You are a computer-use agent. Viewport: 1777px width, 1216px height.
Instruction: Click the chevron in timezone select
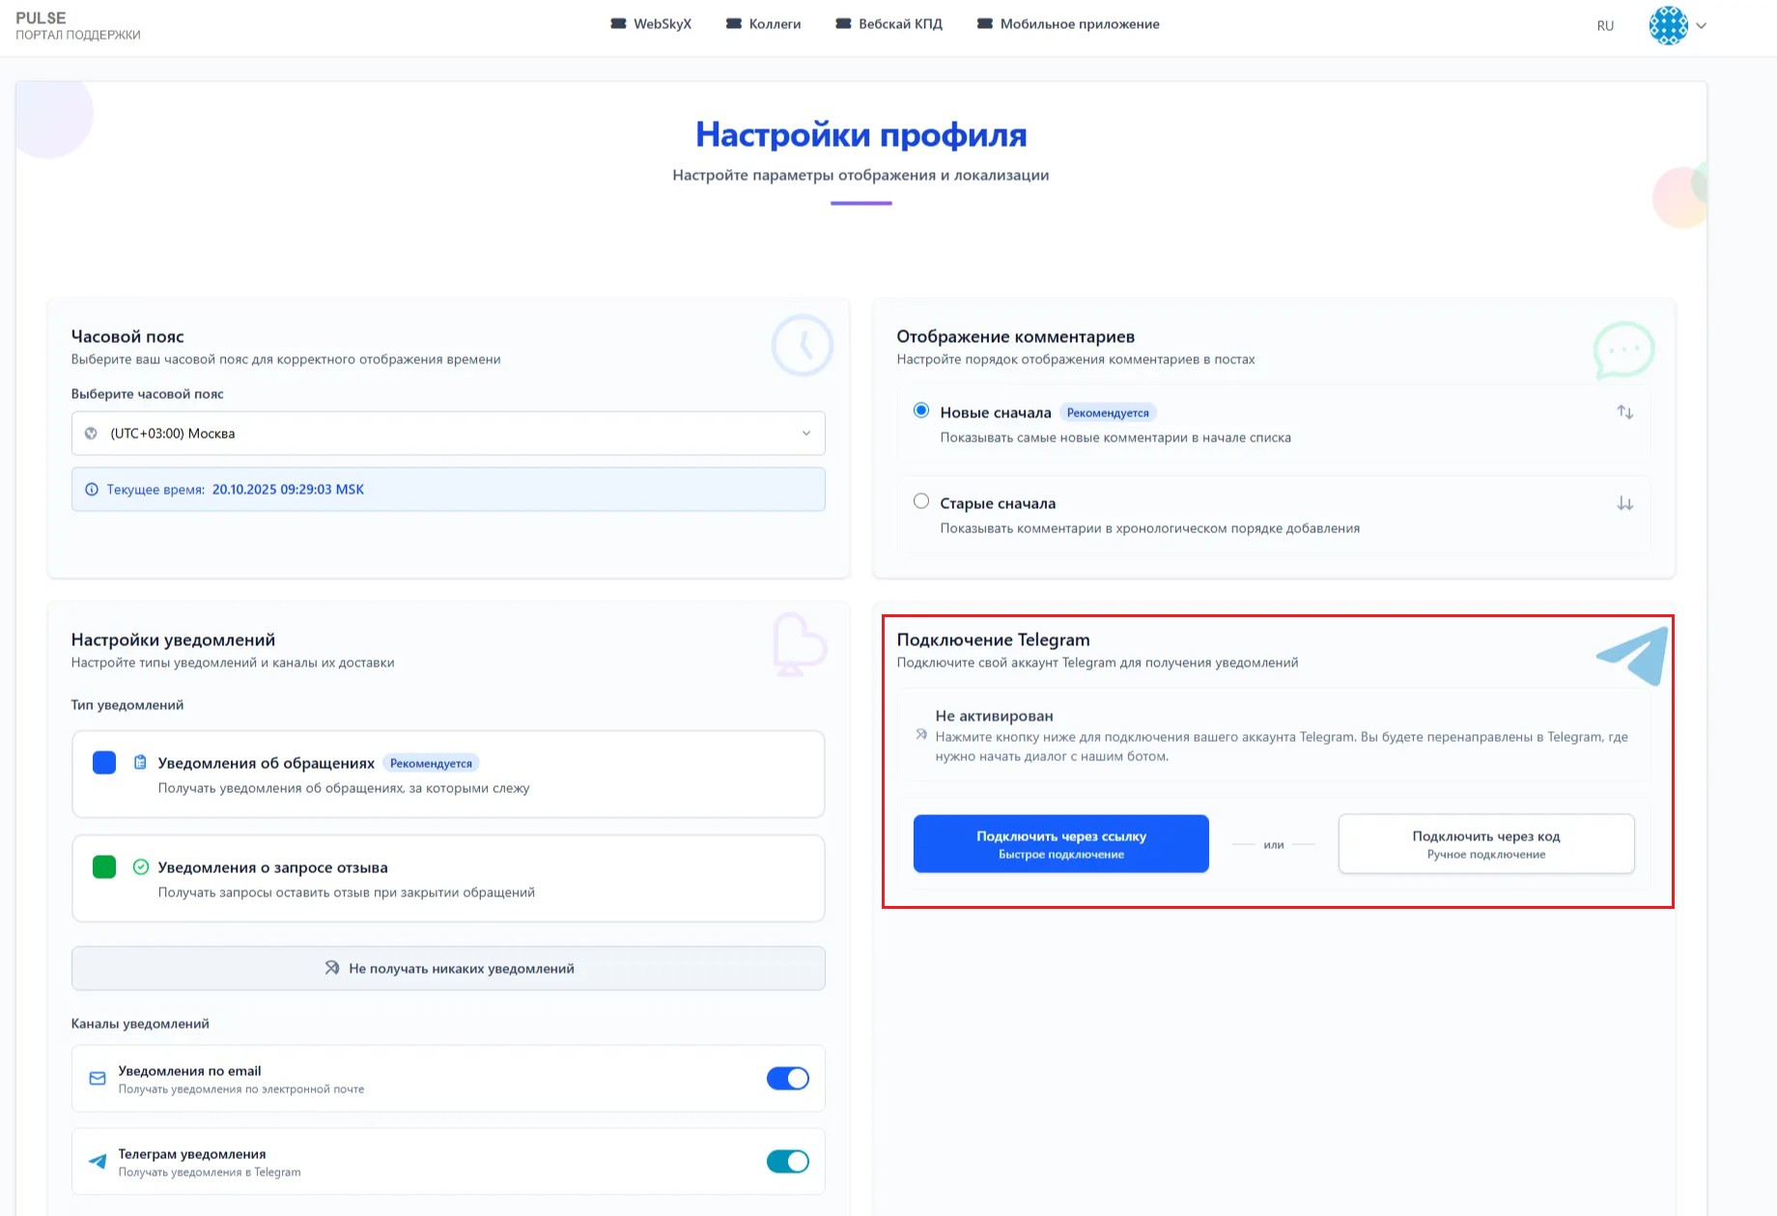pos(806,434)
